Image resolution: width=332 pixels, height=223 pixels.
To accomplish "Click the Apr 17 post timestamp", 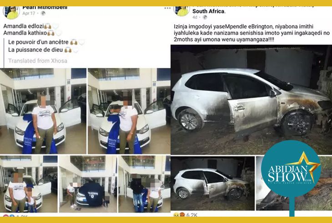I will click(x=29, y=13).
